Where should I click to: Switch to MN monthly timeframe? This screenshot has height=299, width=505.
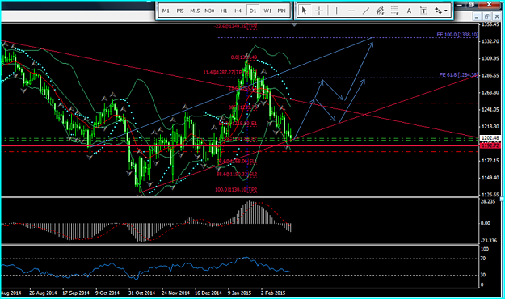click(281, 11)
